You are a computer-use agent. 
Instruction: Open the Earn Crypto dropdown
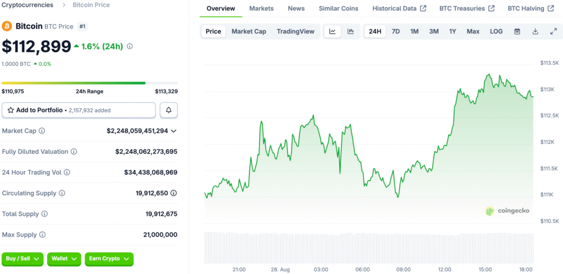(109, 259)
